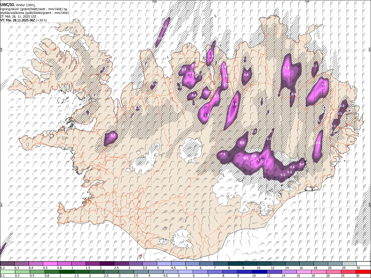Pick the darkest purple snow swatch between 2 and 2.5

click(x=107, y=264)
